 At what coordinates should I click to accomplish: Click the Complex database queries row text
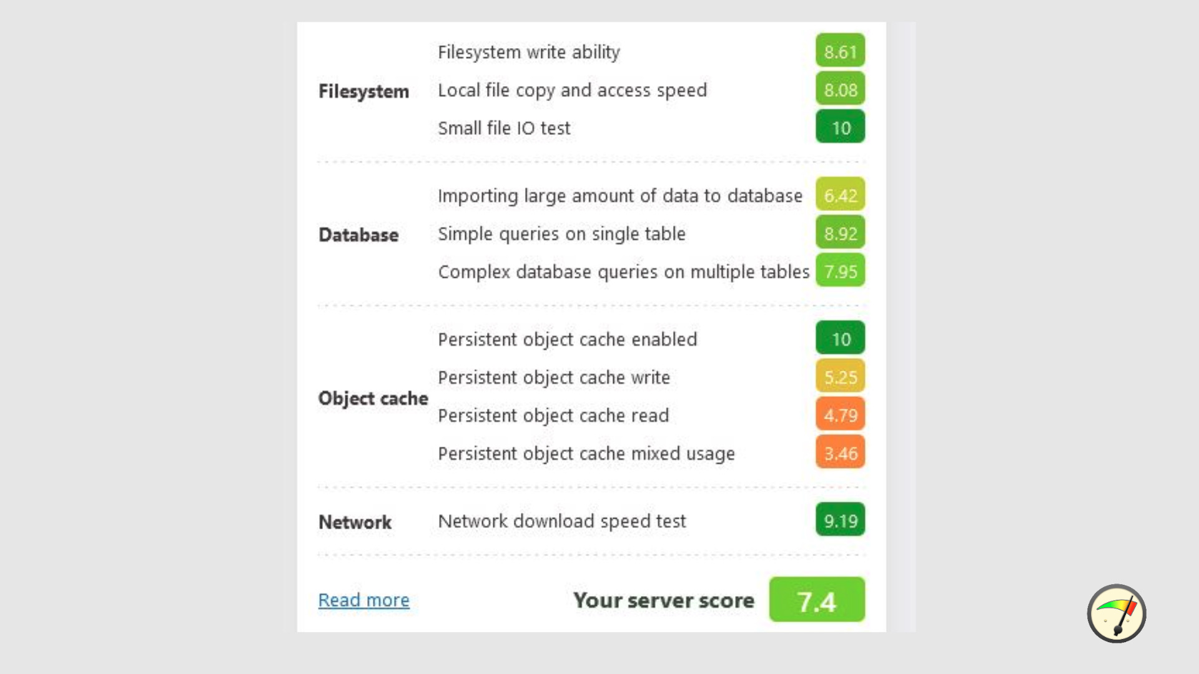624,271
